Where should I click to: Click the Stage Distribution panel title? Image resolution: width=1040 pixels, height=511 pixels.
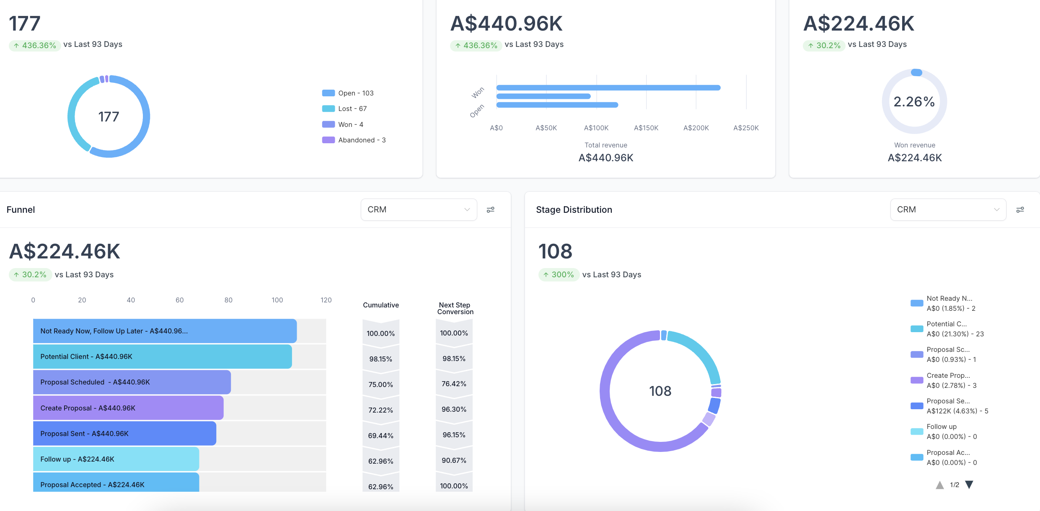[574, 209]
